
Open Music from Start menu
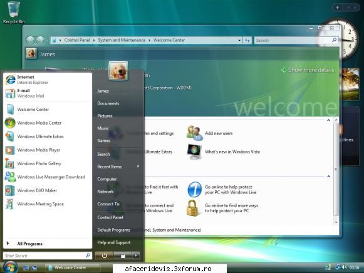103,128
